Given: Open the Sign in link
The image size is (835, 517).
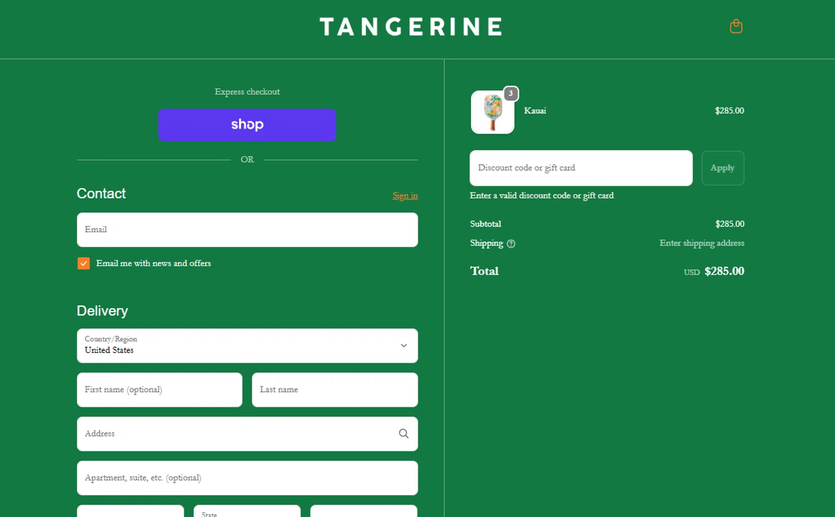Looking at the screenshot, I should click(x=405, y=195).
